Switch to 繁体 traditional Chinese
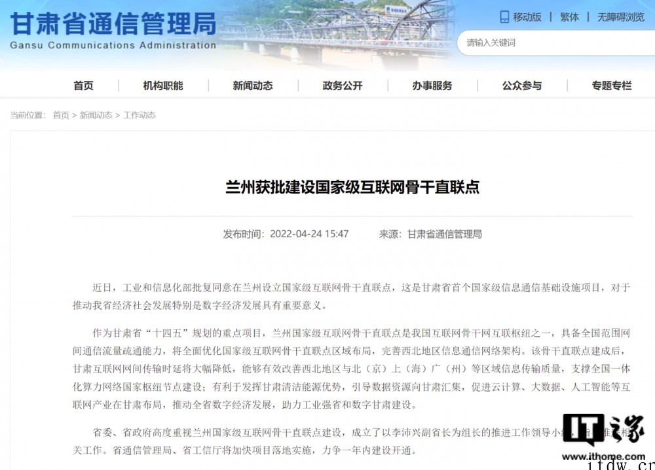This screenshot has height=470, width=655. [x=569, y=17]
